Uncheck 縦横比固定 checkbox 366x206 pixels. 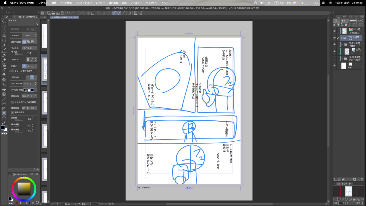pos(13,112)
